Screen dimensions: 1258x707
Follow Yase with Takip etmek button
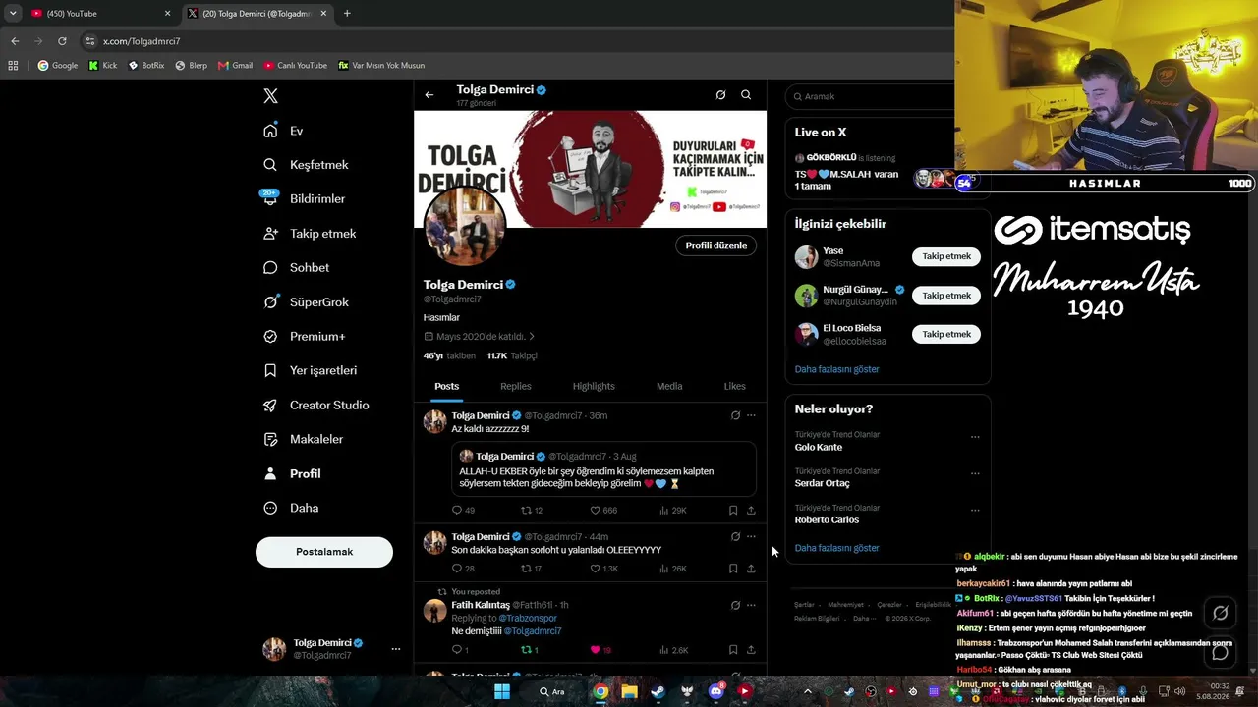click(x=946, y=256)
